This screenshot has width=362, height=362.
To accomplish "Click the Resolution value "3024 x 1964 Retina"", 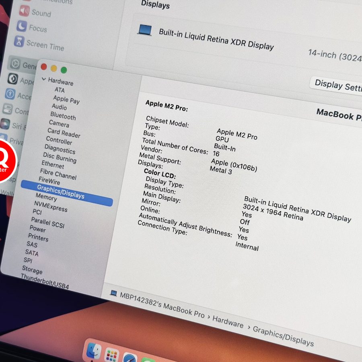I will pyautogui.click(x=273, y=212).
